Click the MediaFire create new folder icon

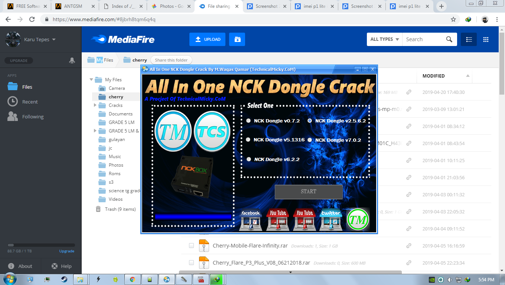237,39
